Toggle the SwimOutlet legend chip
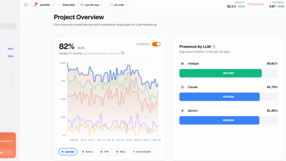286x161 pixels. point(142,152)
